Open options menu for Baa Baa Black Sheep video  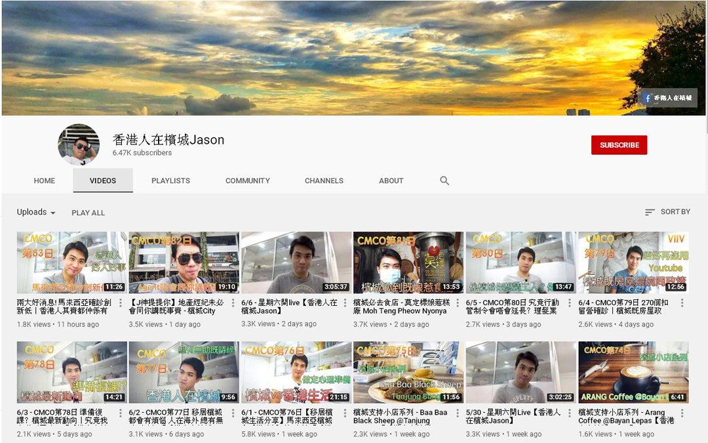tap(458, 413)
